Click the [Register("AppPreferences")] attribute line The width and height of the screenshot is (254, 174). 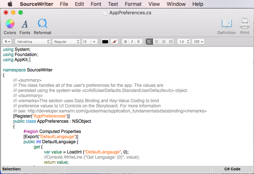click(x=41, y=116)
